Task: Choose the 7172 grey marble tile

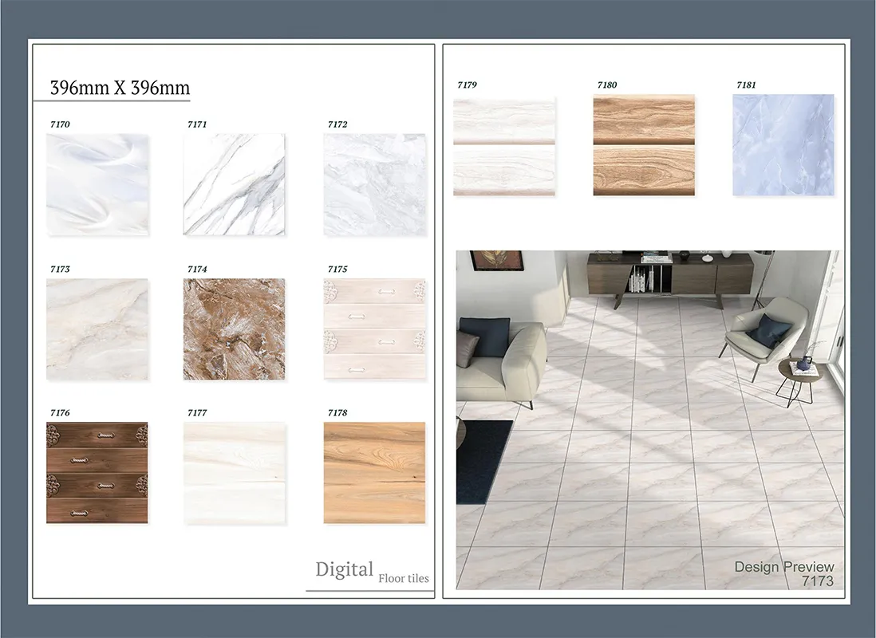Action: [x=374, y=184]
